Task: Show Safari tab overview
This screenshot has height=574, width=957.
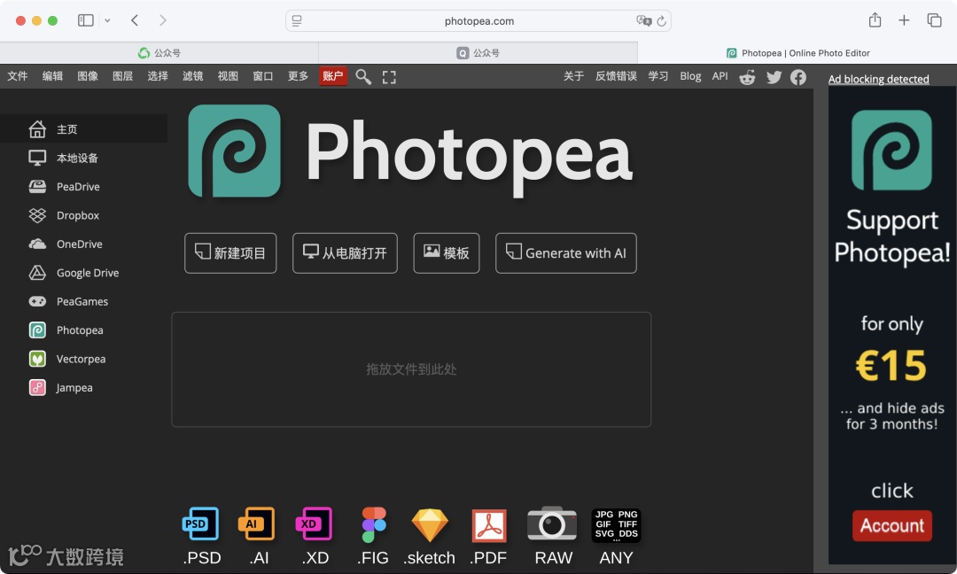Action: point(934,20)
